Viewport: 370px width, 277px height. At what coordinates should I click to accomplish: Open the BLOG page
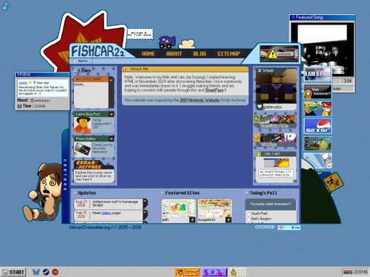click(199, 54)
